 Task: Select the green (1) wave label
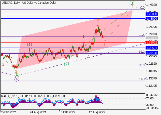click(x=30, y=45)
